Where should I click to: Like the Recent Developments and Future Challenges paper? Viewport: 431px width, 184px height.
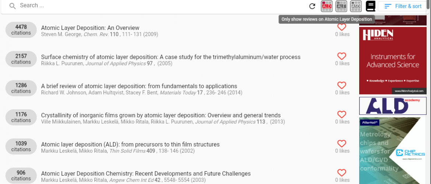[341, 173]
